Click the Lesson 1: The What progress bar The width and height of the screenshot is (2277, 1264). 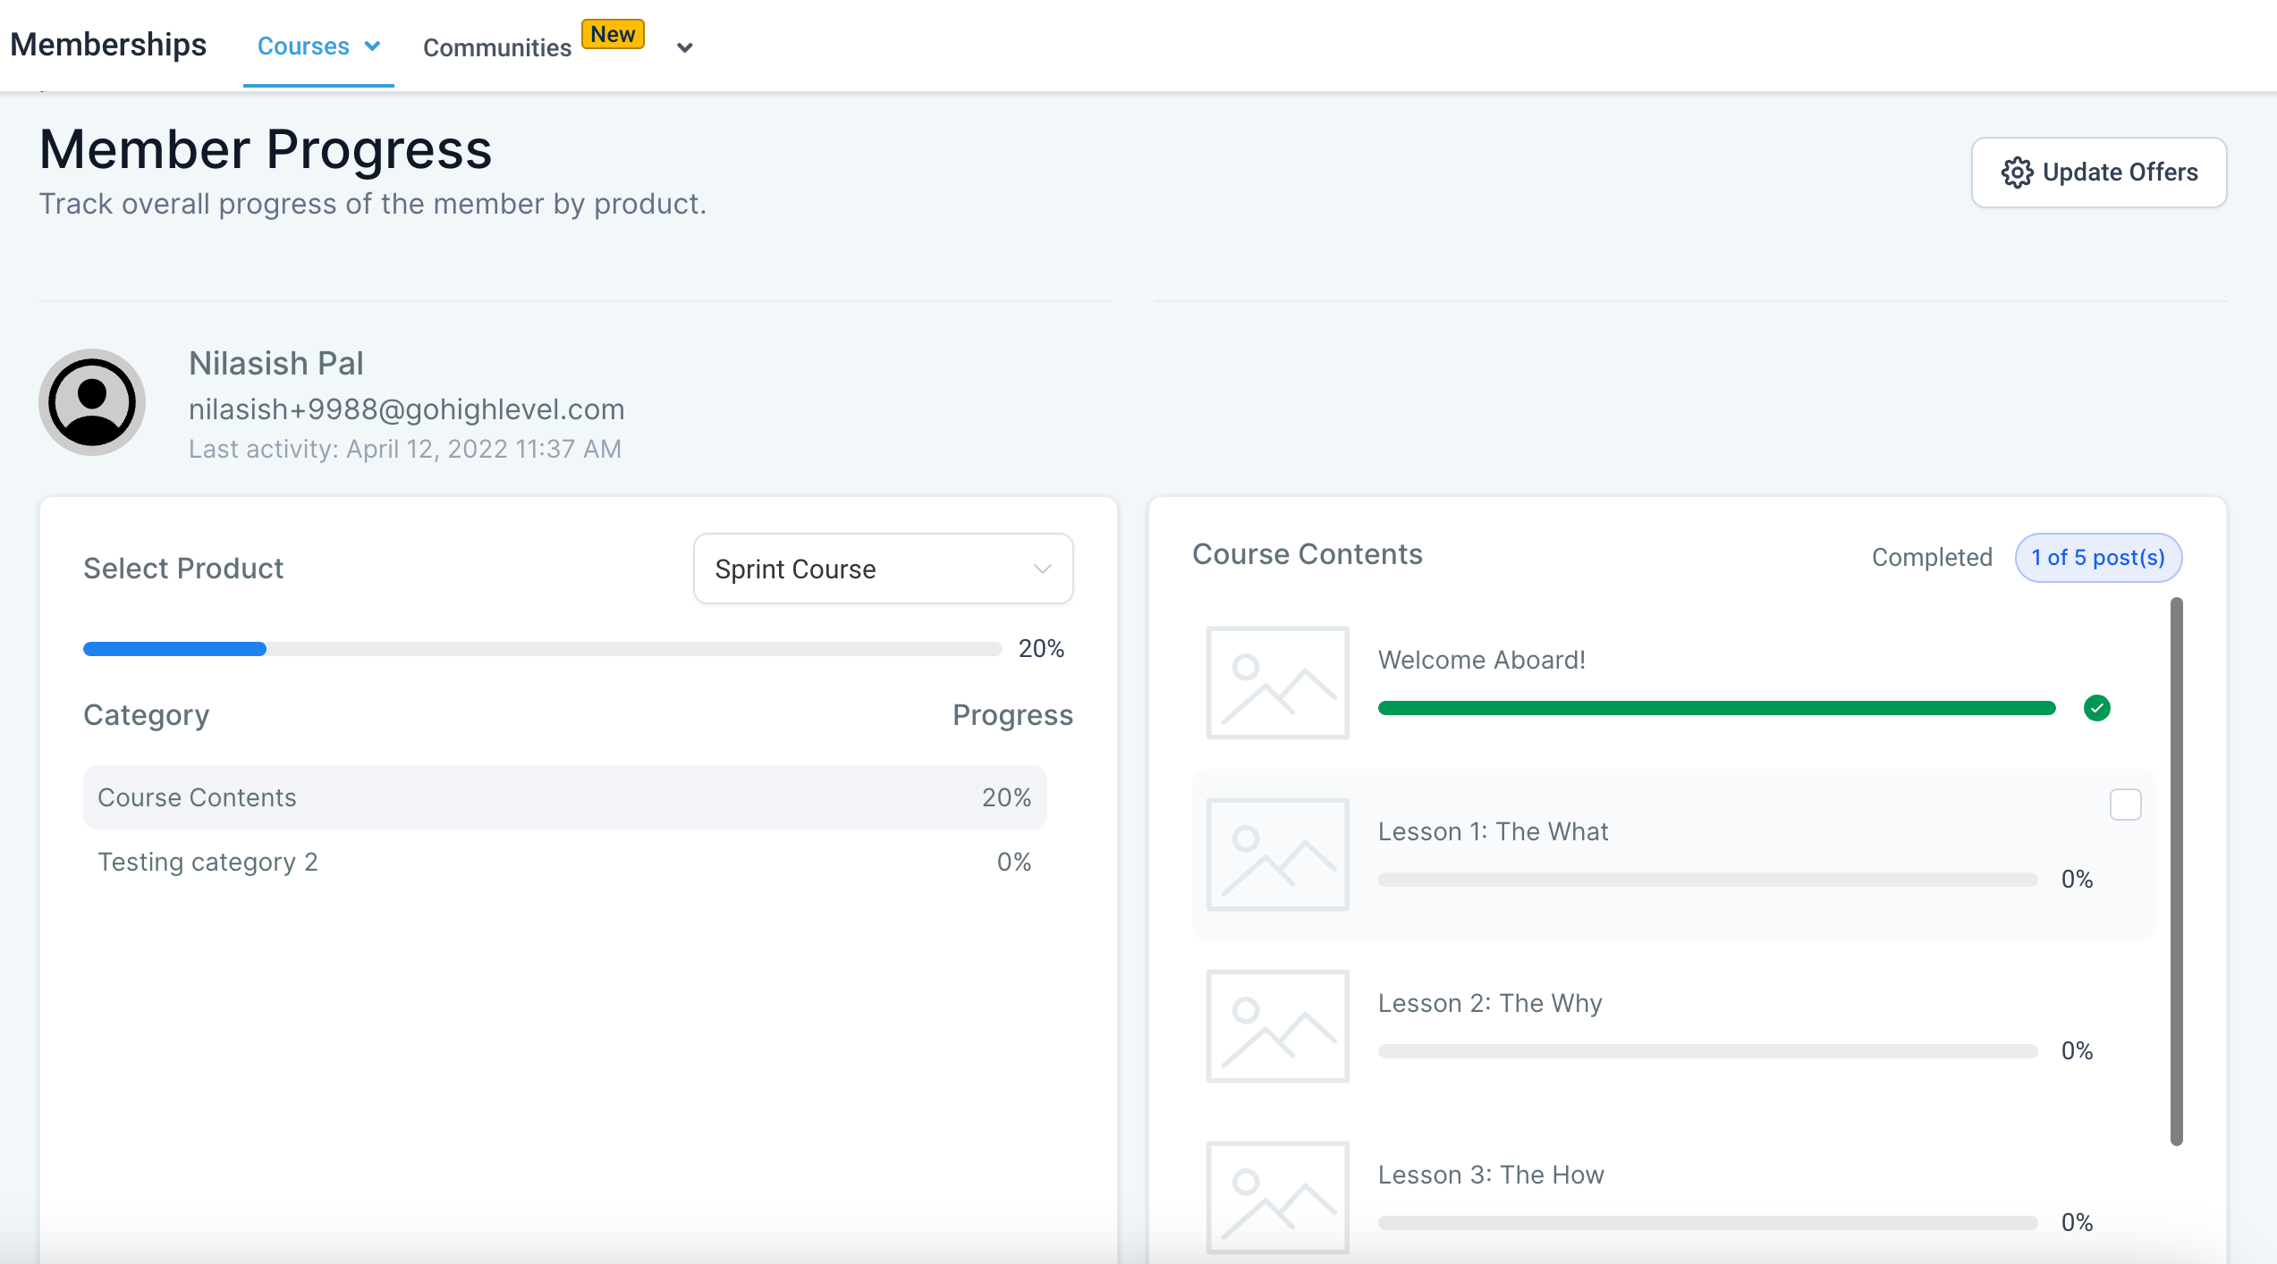[1707, 880]
